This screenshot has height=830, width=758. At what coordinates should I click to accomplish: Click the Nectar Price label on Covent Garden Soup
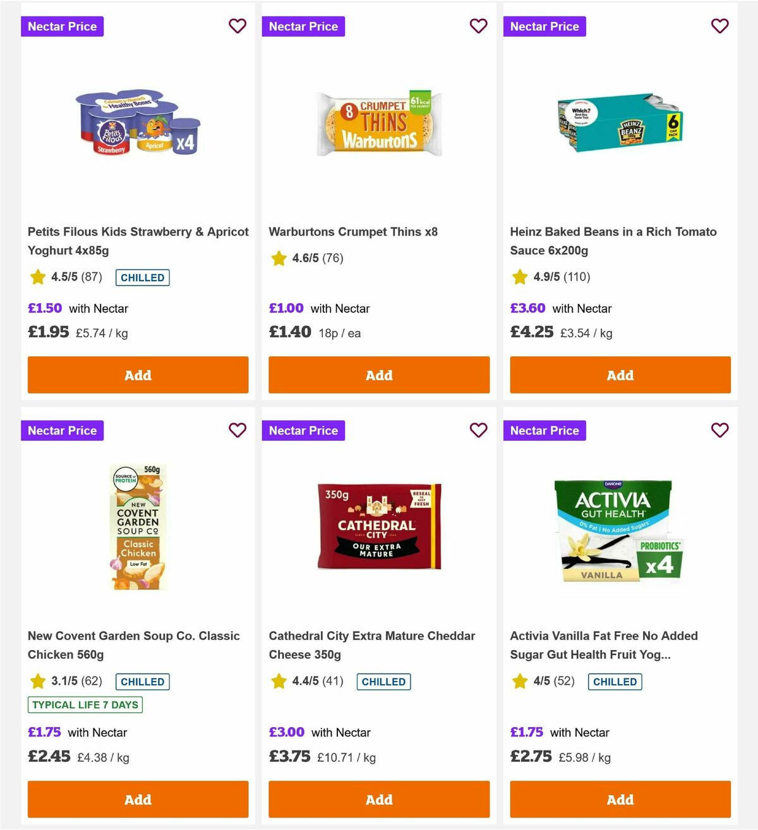coord(62,430)
